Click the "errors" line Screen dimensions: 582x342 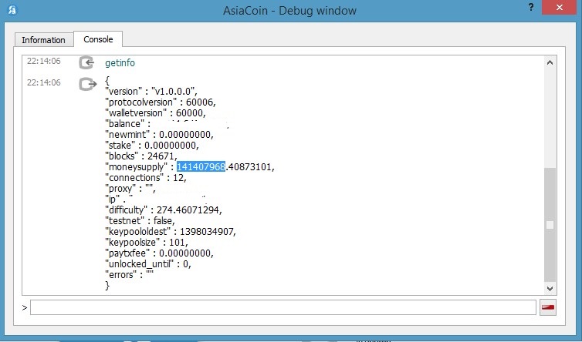(129, 274)
